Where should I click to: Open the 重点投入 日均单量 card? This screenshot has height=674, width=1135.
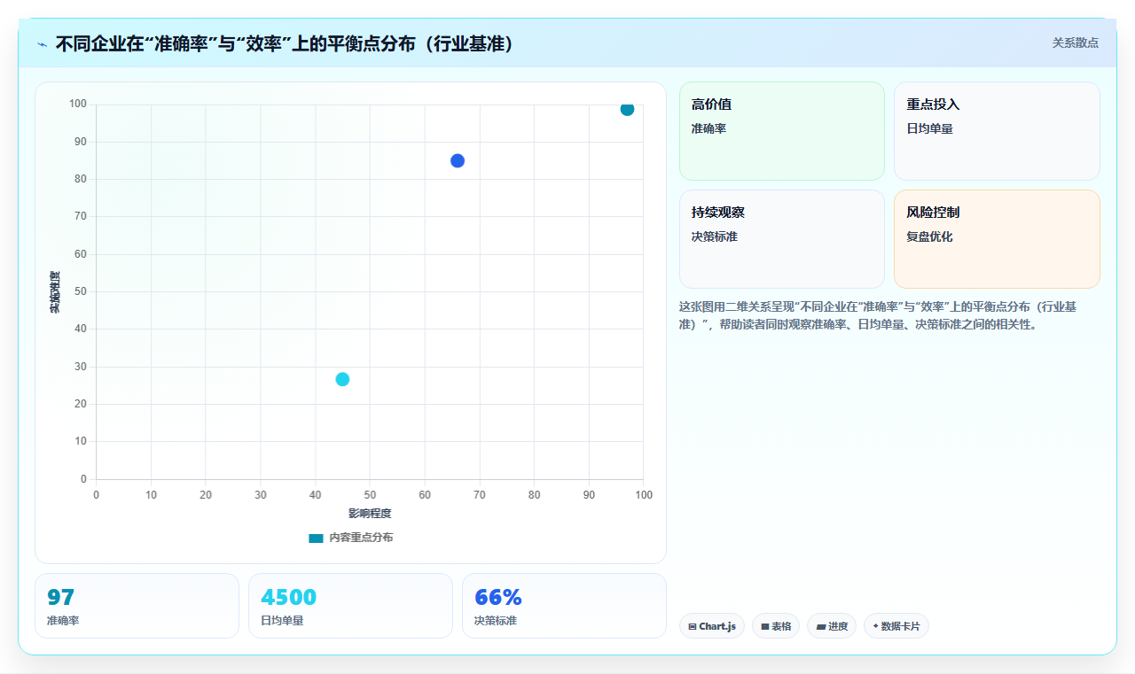click(x=997, y=131)
